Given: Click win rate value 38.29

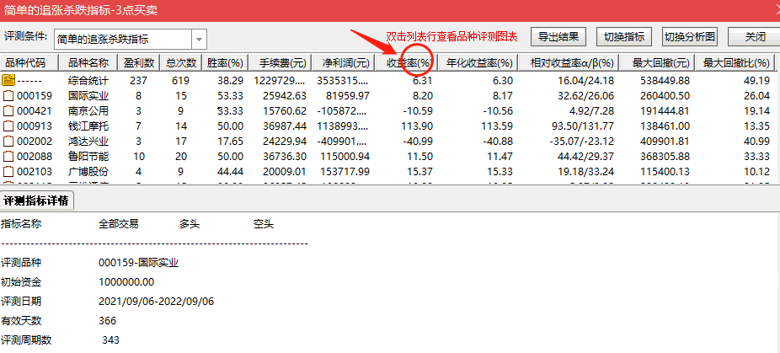Looking at the screenshot, I should coord(232,80).
